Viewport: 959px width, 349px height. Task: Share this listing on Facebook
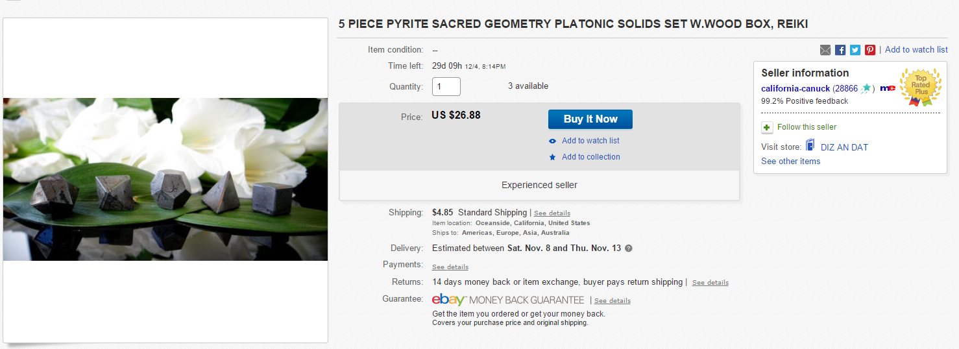(x=840, y=50)
